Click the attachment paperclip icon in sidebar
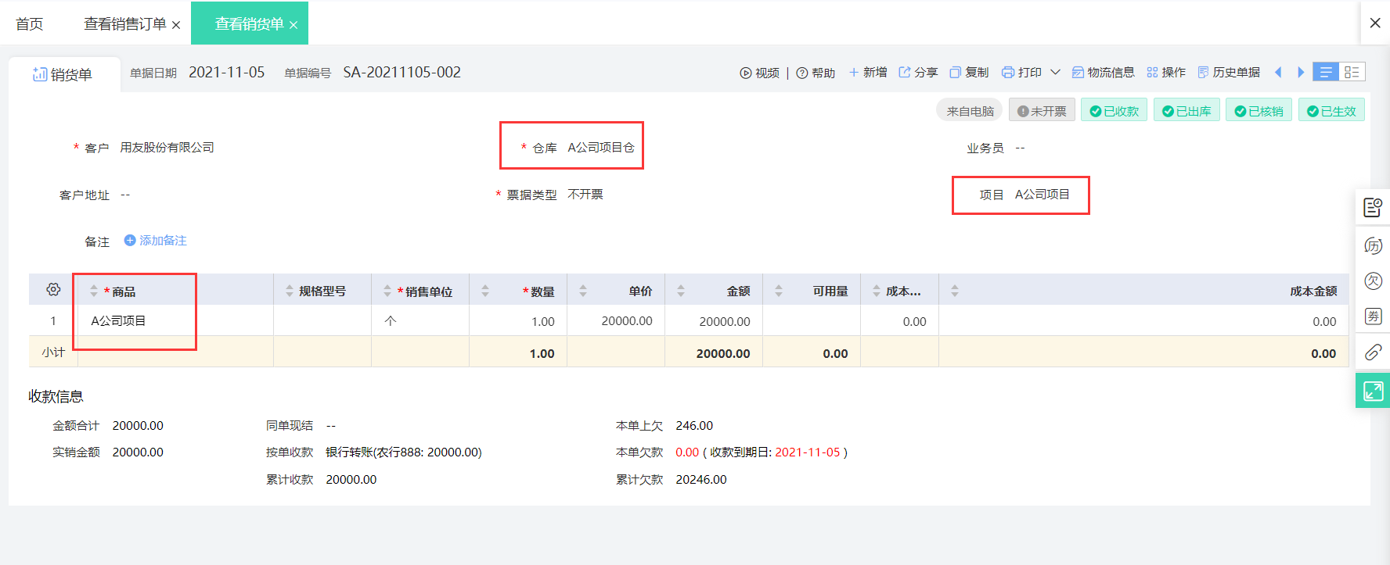The image size is (1390, 565). 1373,352
